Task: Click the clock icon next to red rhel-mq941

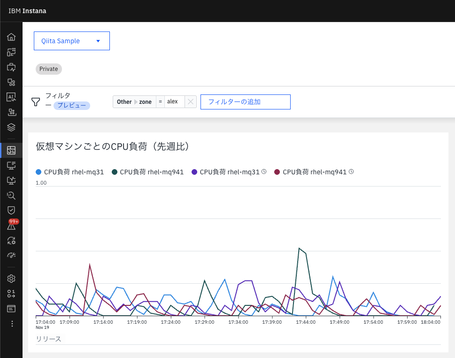Action: tap(351, 171)
